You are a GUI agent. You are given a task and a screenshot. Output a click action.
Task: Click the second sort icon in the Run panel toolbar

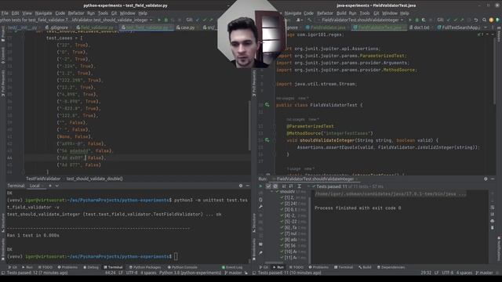(x=291, y=186)
